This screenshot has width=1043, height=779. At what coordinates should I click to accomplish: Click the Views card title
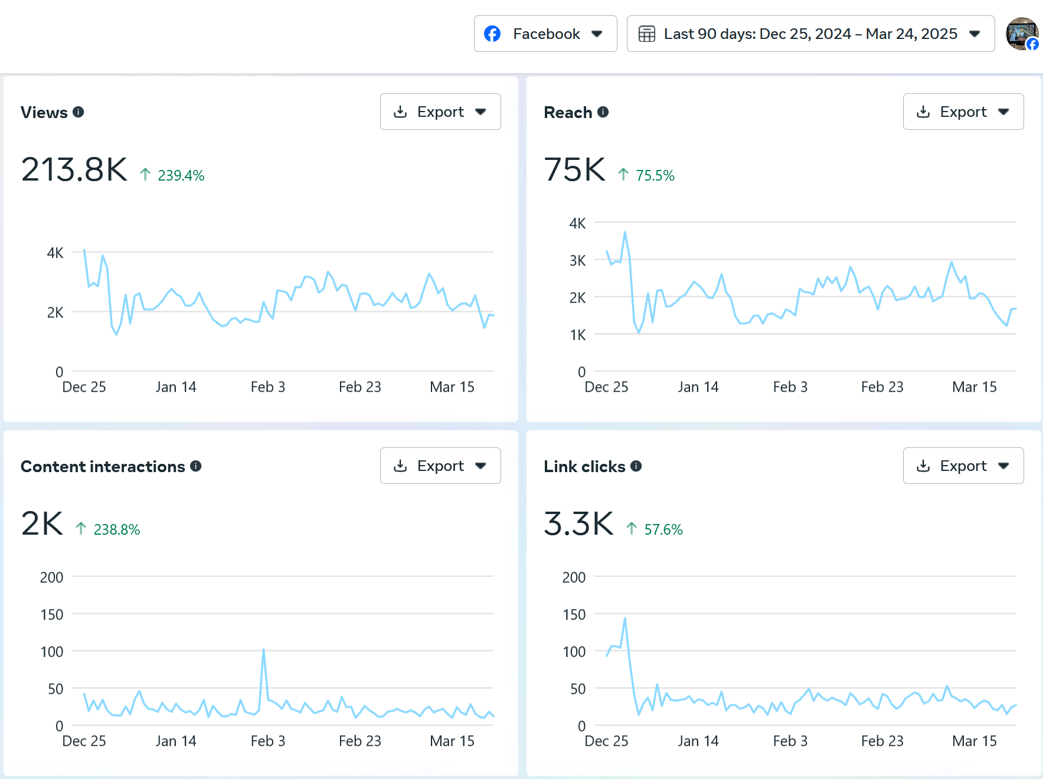pyautogui.click(x=44, y=112)
